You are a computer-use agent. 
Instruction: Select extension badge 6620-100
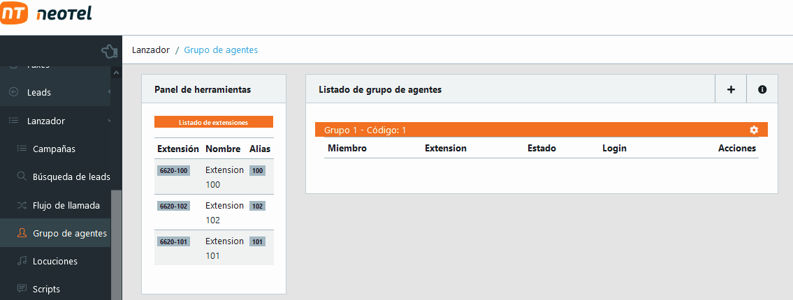[173, 170]
